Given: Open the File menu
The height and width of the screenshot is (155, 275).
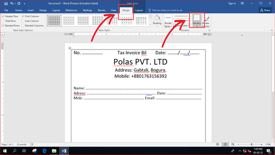Looking at the screenshot, I should pyautogui.click(x=6, y=10).
